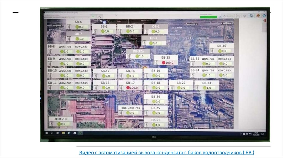283x158 pixels.
Task: Click the green data update progress bar
Action: coord(208,17)
